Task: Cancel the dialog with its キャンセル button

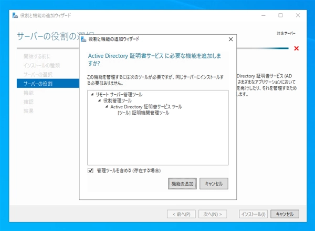Action: tap(214, 184)
